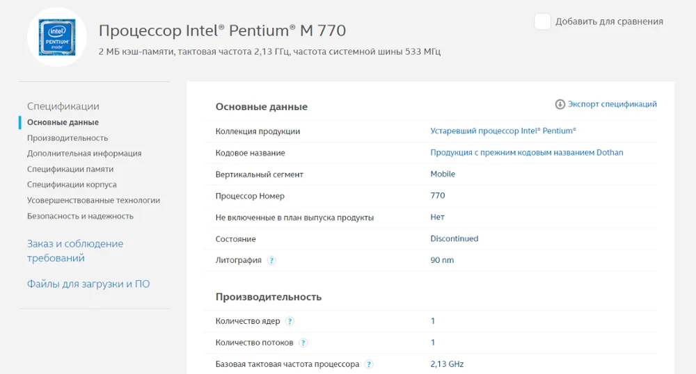Click the Экспорт спецификаций link

612,104
